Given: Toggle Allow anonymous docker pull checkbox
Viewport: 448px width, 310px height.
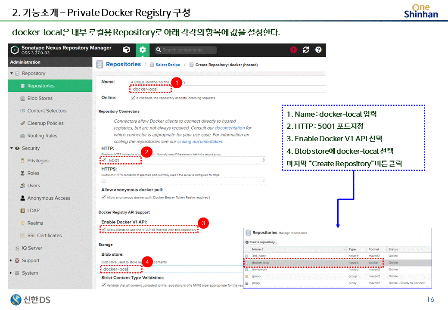Looking at the screenshot, I should click(x=103, y=197).
